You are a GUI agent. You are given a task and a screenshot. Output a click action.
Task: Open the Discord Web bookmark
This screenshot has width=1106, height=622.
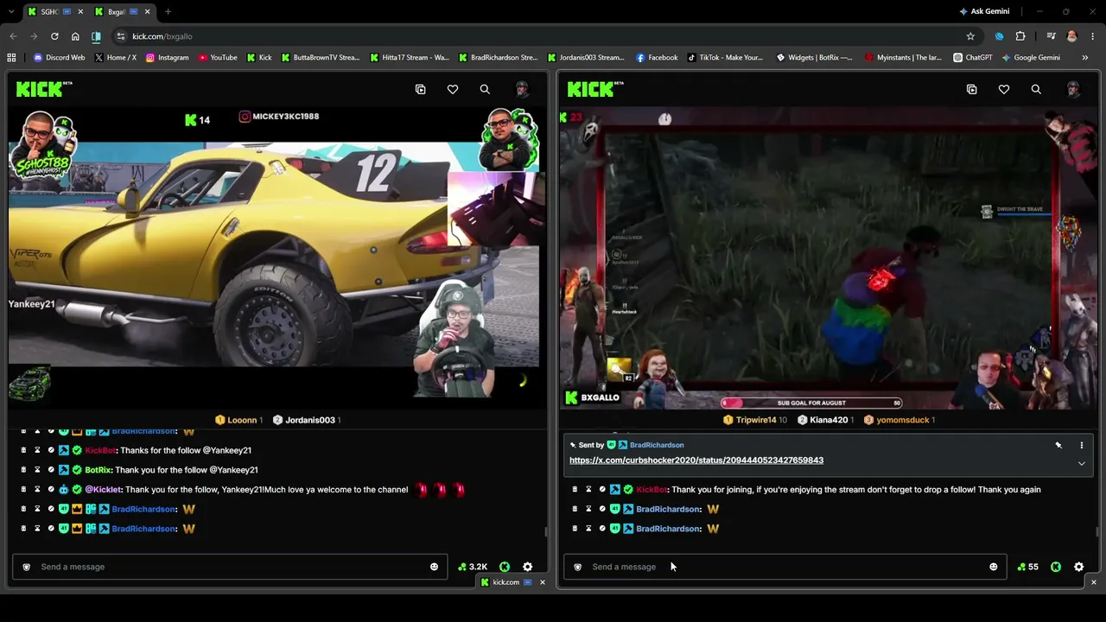[59, 58]
